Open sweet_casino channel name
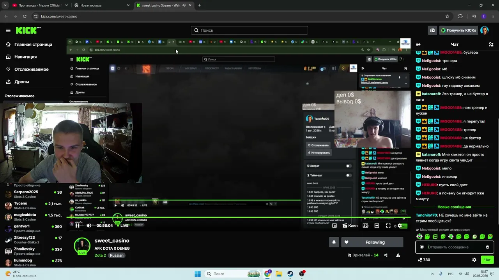 (112, 241)
